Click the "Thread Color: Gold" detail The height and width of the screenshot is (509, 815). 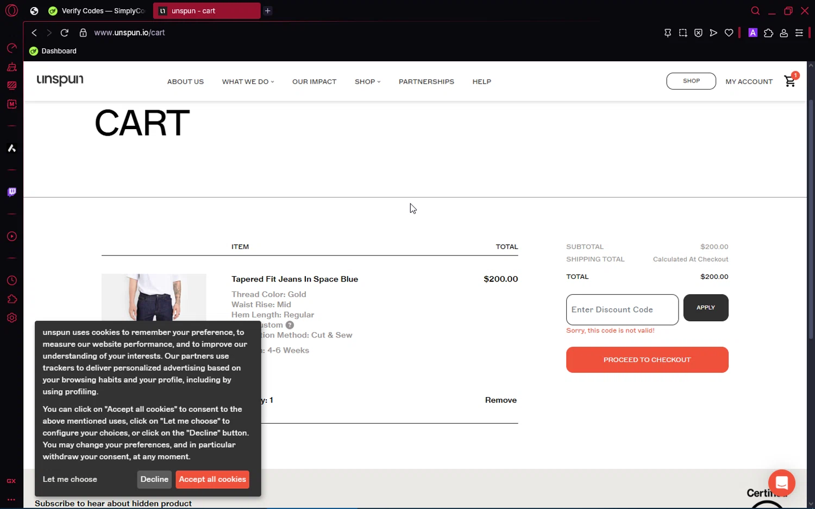coord(269,295)
